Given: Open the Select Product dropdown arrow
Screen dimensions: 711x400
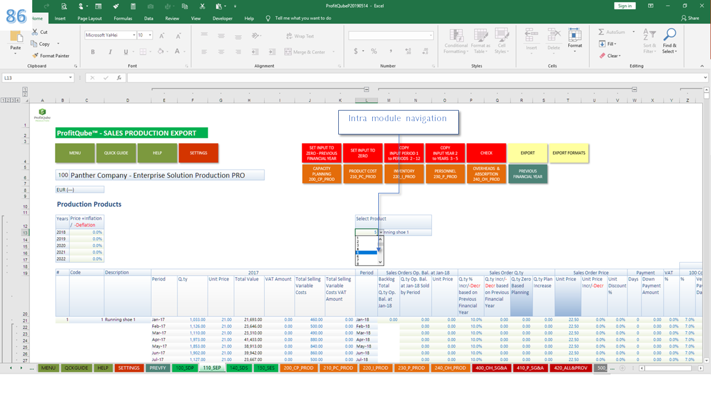Looking at the screenshot, I should (x=380, y=232).
